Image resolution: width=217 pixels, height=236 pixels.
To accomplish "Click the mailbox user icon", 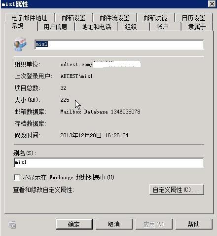I will [20, 44].
